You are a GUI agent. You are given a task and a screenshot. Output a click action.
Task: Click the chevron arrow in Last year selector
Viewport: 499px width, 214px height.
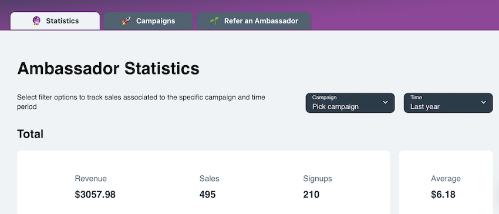click(x=483, y=102)
